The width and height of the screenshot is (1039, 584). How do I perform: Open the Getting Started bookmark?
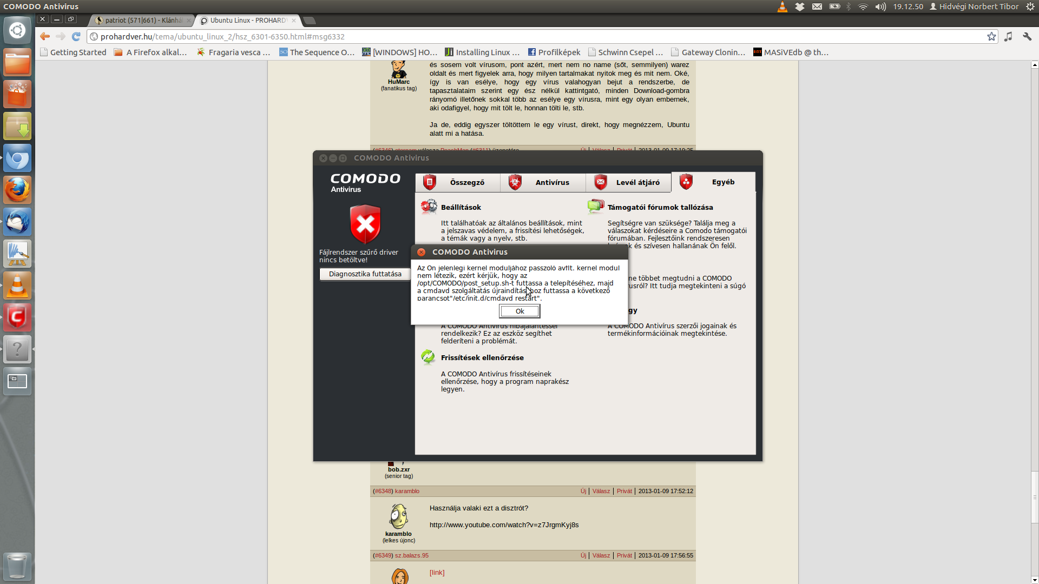pos(73,52)
